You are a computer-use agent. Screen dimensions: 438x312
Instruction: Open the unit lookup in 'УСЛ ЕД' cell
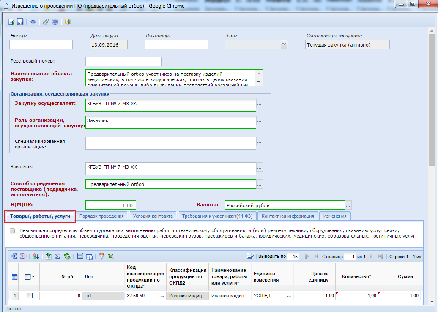[289, 296]
